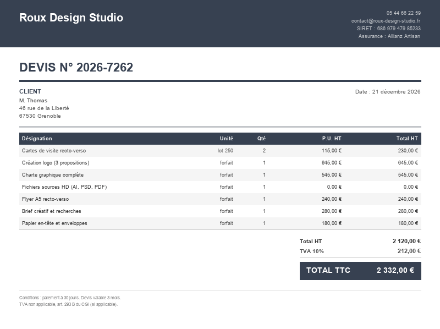Select address 46 rue de la Liberté

click(x=44, y=108)
